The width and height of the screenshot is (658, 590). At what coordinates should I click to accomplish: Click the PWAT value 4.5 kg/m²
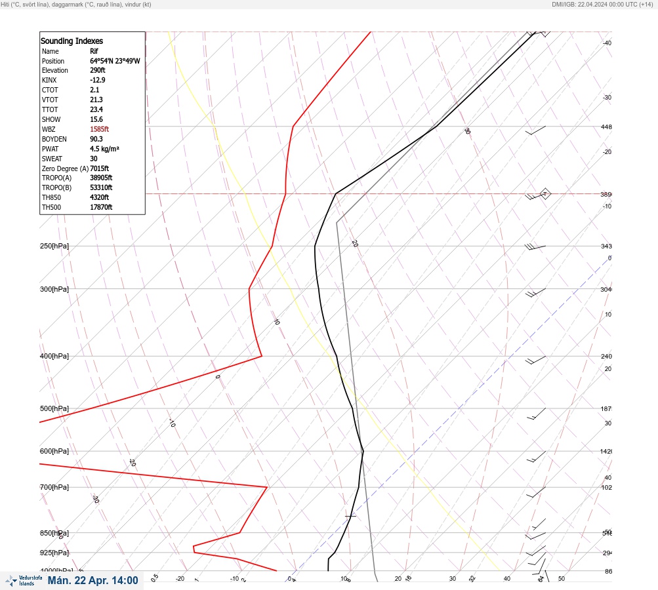(104, 149)
